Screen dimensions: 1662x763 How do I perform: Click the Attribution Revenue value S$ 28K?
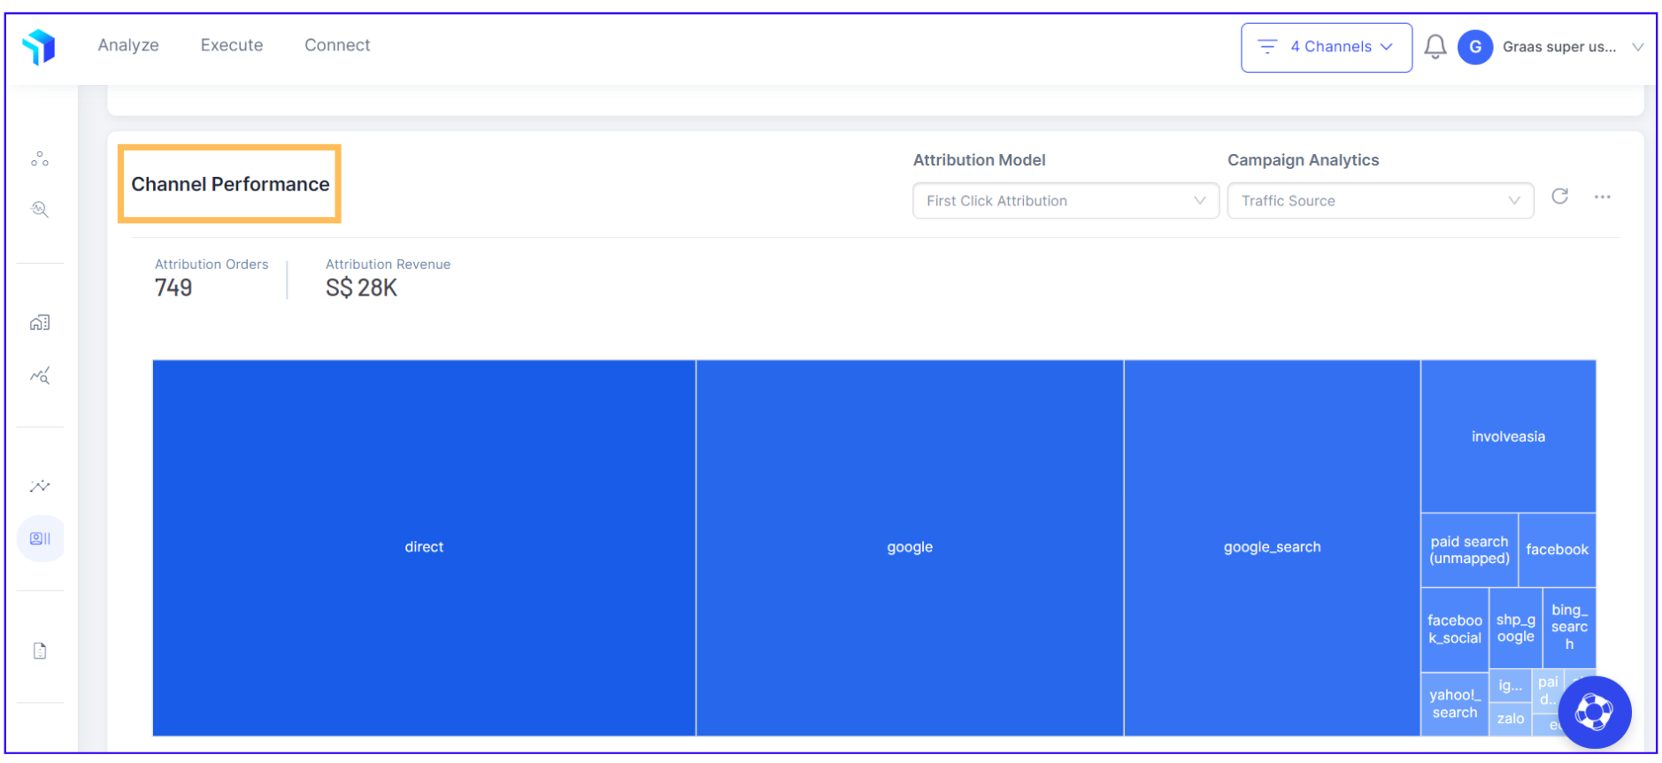click(x=361, y=288)
